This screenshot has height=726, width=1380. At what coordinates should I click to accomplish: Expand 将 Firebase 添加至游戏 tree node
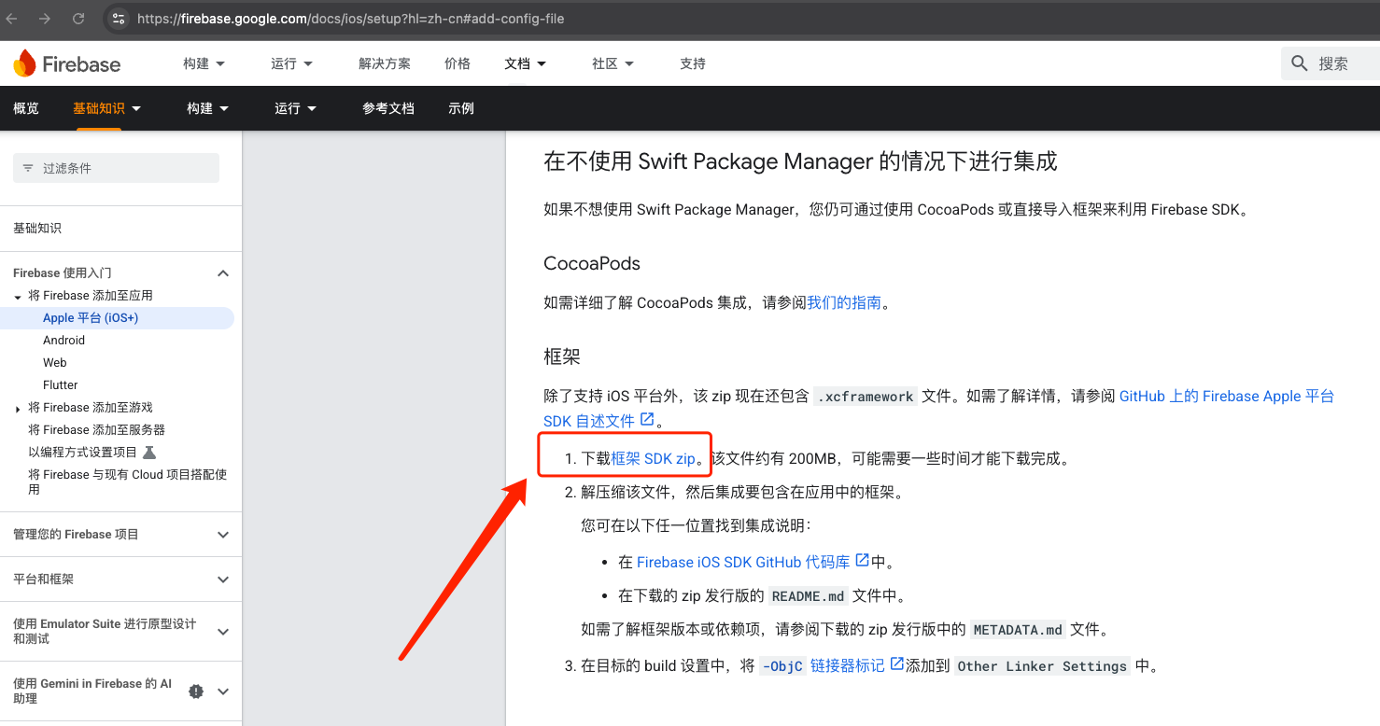pyautogui.click(x=18, y=409)
